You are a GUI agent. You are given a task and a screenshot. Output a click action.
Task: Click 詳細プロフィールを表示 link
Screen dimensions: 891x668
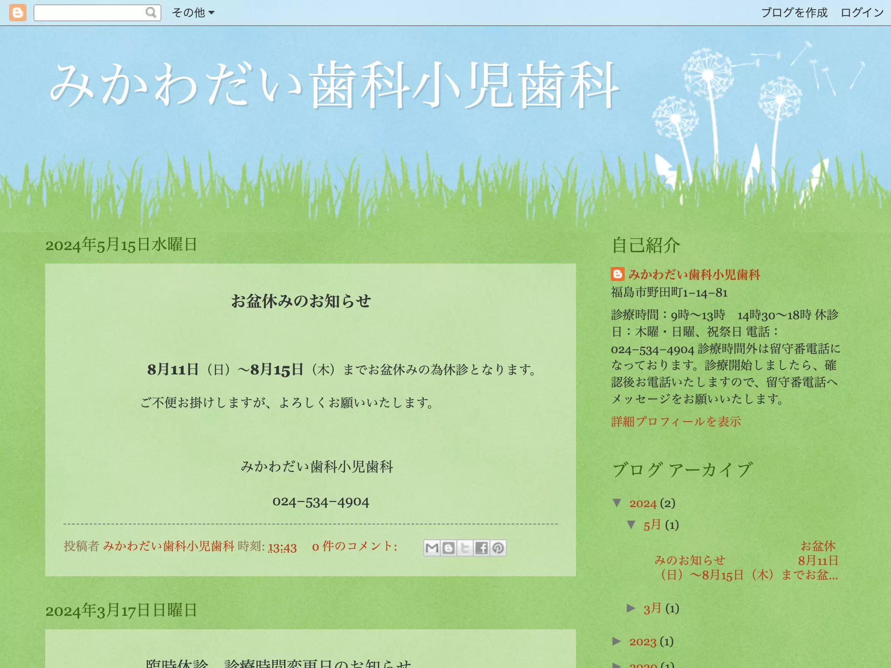676,421
